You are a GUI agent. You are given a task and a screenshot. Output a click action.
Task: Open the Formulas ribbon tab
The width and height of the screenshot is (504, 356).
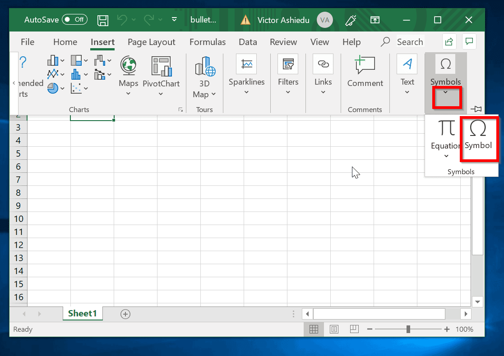208,42
